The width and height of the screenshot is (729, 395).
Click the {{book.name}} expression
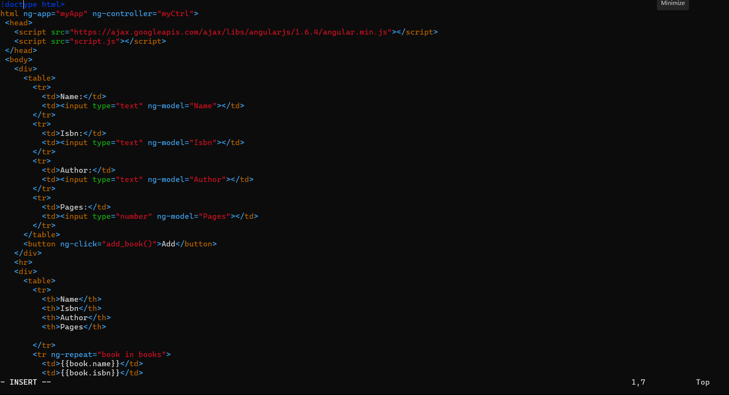coord(90,364)
